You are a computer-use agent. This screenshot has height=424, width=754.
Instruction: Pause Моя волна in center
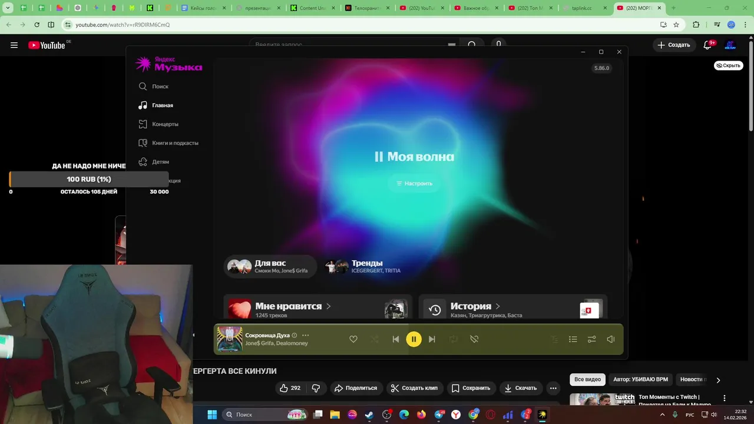click(379, 157)
